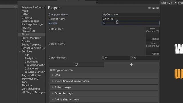Click the Company Name input field
183x103 pixels.
130,15
